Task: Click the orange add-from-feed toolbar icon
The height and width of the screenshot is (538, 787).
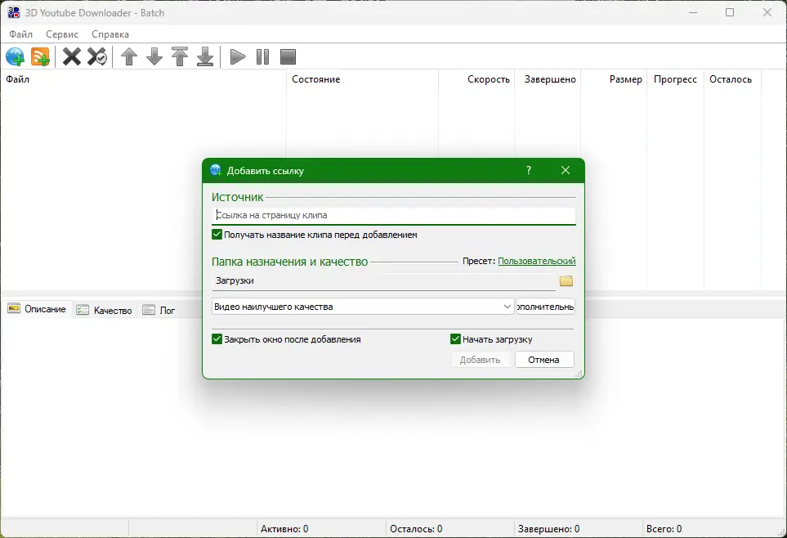Action: coord(38,56)
